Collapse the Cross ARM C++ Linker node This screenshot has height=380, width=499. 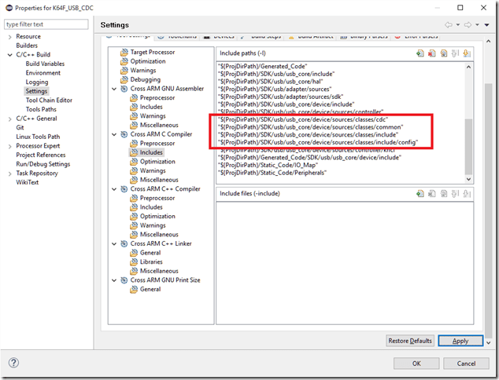(x=114, y=244)
